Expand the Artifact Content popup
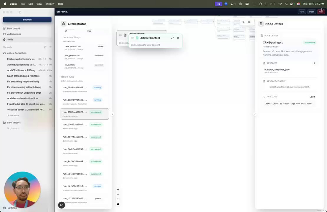This screenshot has width=327, height=212. [x=172, y=38]
